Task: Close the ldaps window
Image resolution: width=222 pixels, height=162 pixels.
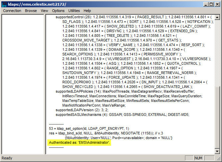Action: coord(217,4)
